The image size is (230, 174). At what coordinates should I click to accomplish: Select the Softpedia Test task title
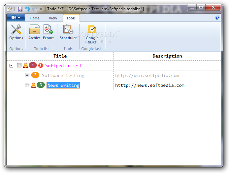64,65
